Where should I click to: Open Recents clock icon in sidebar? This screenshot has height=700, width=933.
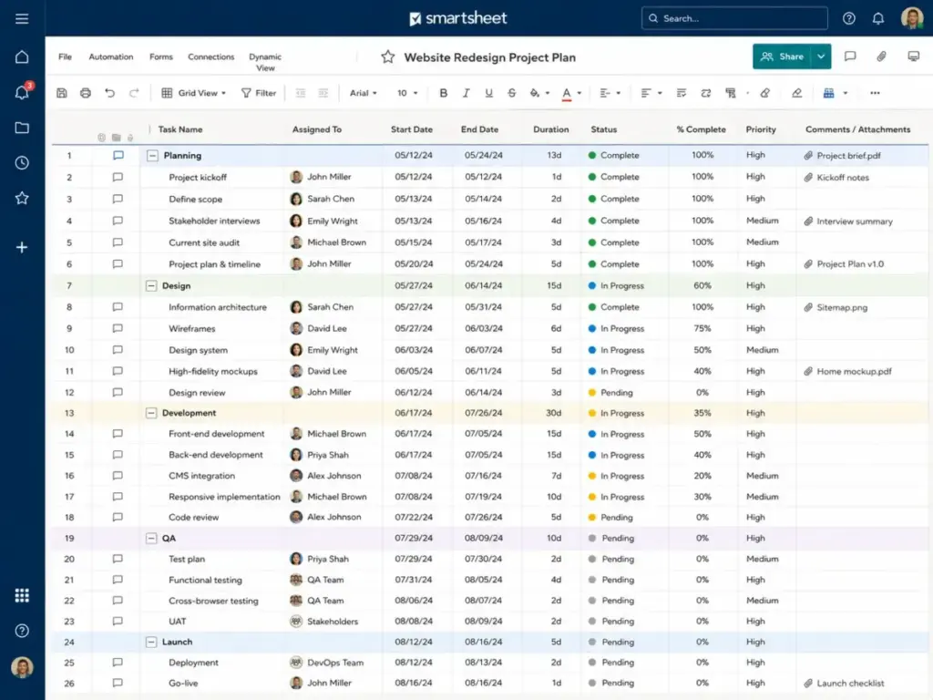22,162
